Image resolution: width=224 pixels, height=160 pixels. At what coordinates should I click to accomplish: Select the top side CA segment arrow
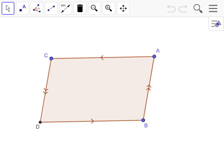[x=102, y=58]
